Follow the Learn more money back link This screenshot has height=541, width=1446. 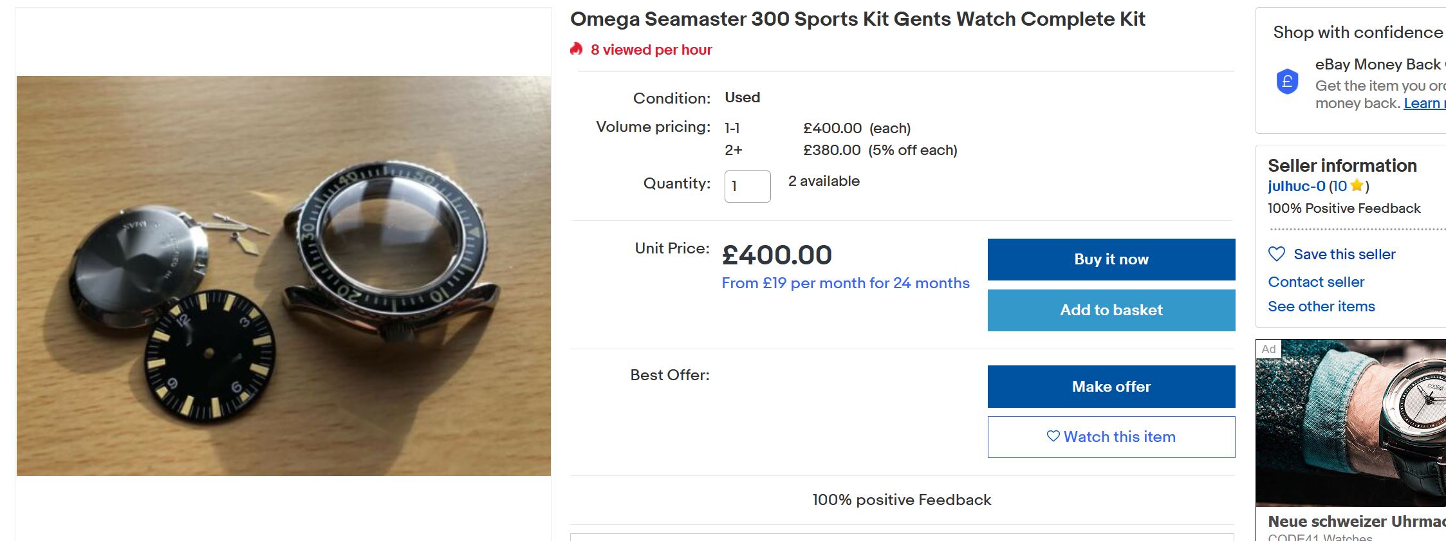click(x=1423, y=104)
